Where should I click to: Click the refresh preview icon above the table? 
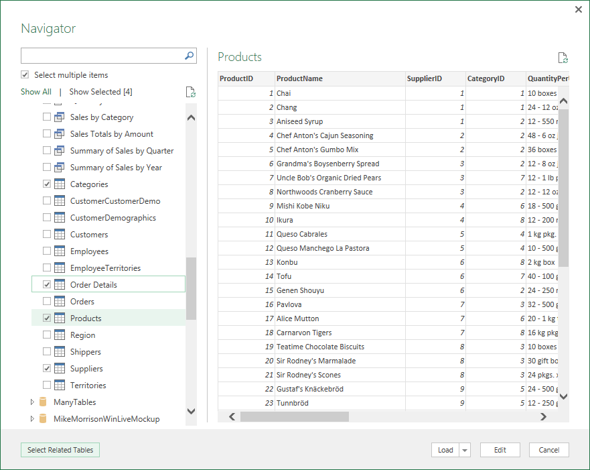(563, 58)
